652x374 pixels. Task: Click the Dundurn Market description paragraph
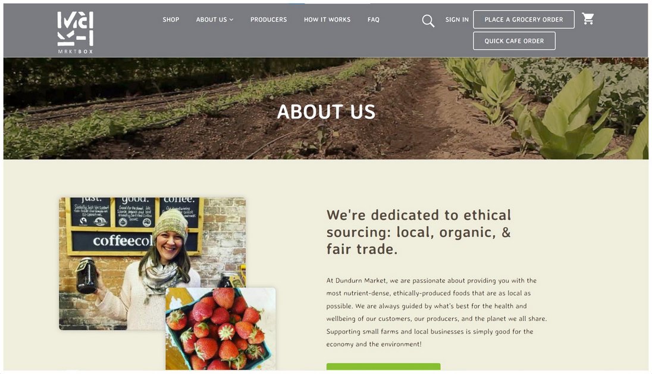coord(437,312)
